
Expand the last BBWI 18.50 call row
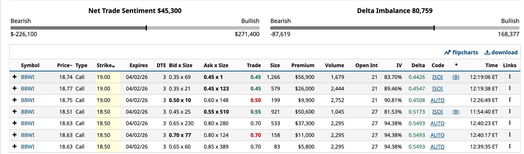click(15, 147)
